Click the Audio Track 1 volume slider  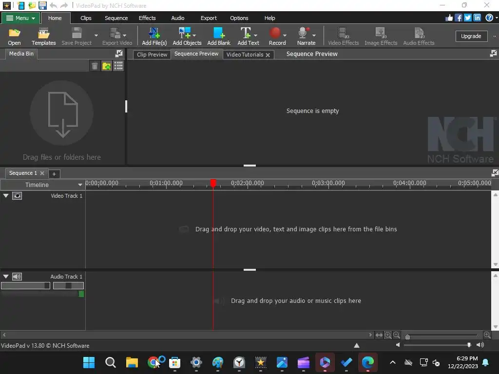(x=25, y=285)
